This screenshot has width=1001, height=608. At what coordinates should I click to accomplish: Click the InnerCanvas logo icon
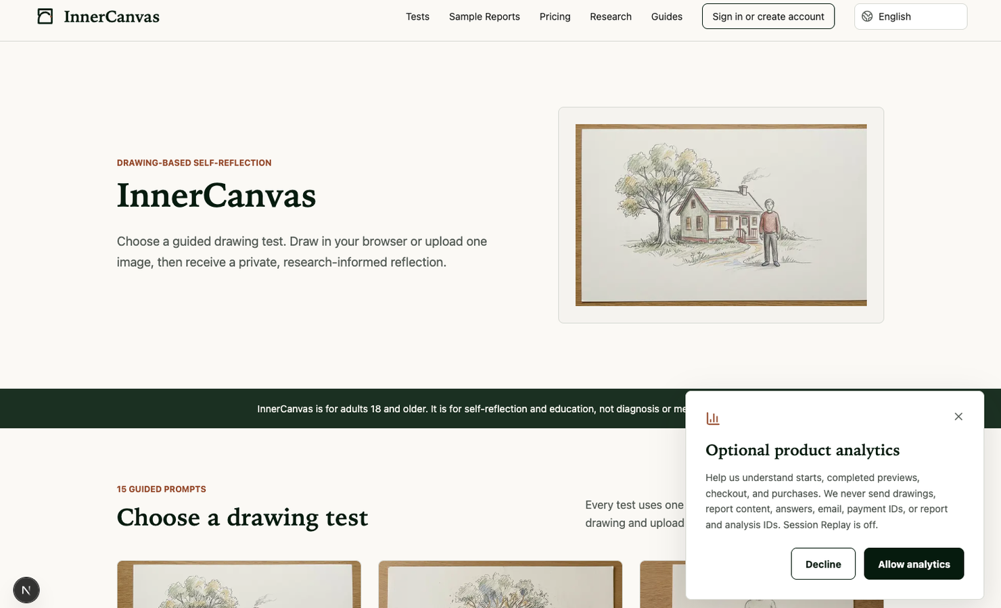coord(45,16)
